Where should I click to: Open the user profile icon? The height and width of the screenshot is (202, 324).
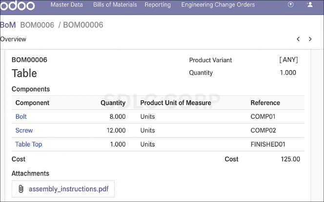[x=310, y=4]
